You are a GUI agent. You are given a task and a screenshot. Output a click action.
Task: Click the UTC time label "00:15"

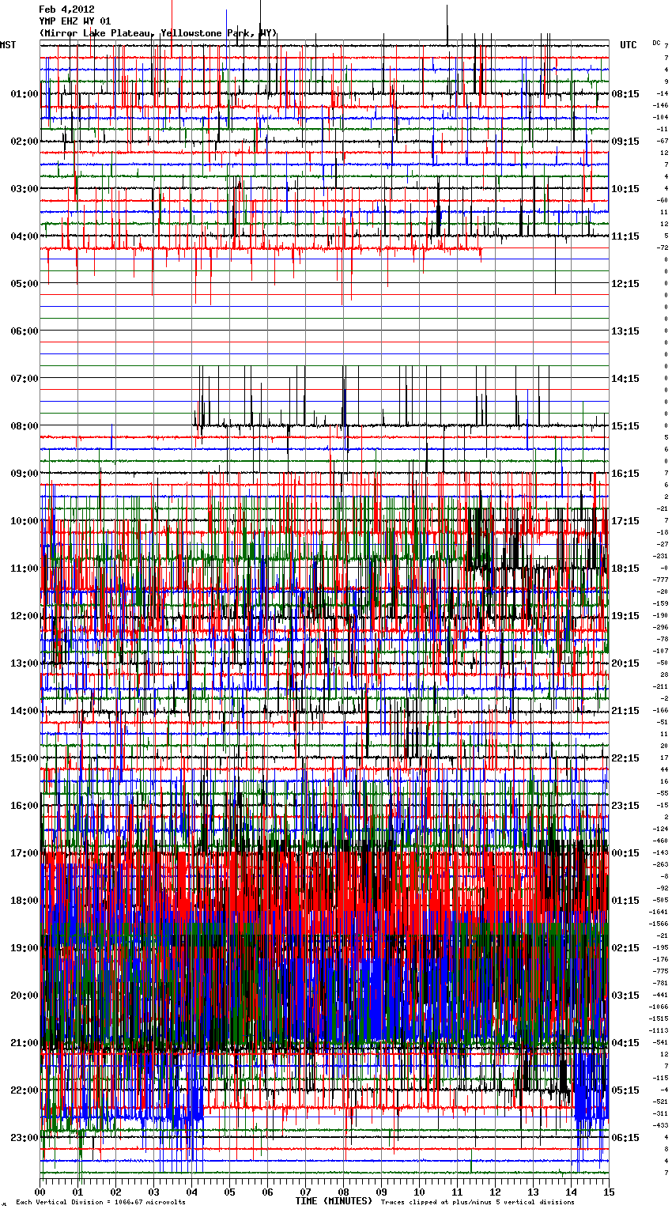[625, 853]
